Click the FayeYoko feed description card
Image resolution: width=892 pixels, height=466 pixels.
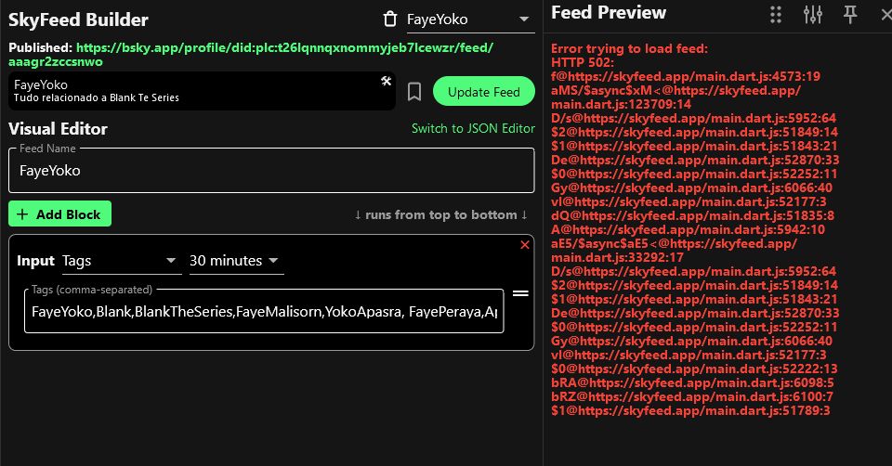[x=202, y=91]
